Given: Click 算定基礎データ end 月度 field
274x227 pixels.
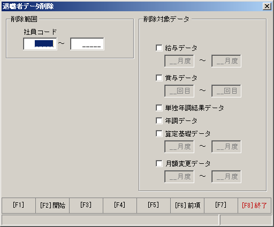Looking at the screenshot, I should click(226, 147).
